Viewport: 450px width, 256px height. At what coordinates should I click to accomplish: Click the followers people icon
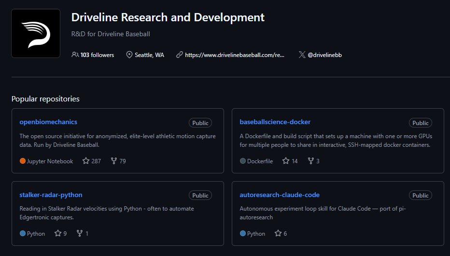pos(75,55)
